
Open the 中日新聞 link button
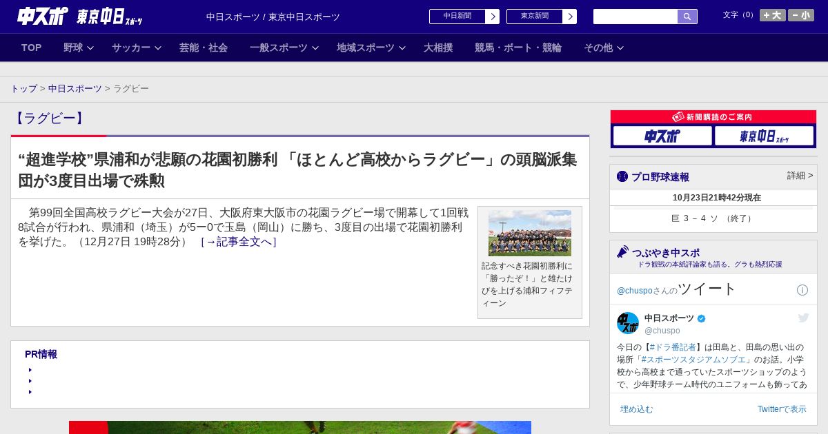pos(457,17)
